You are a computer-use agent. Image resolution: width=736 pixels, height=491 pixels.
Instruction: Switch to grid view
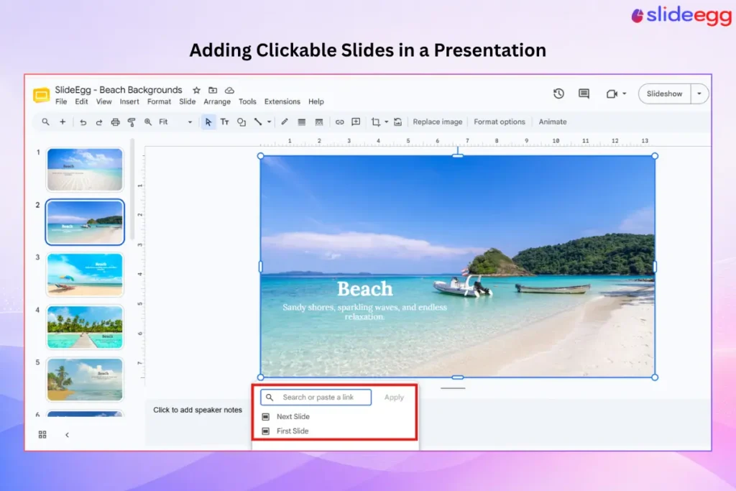tap(42, 435)
